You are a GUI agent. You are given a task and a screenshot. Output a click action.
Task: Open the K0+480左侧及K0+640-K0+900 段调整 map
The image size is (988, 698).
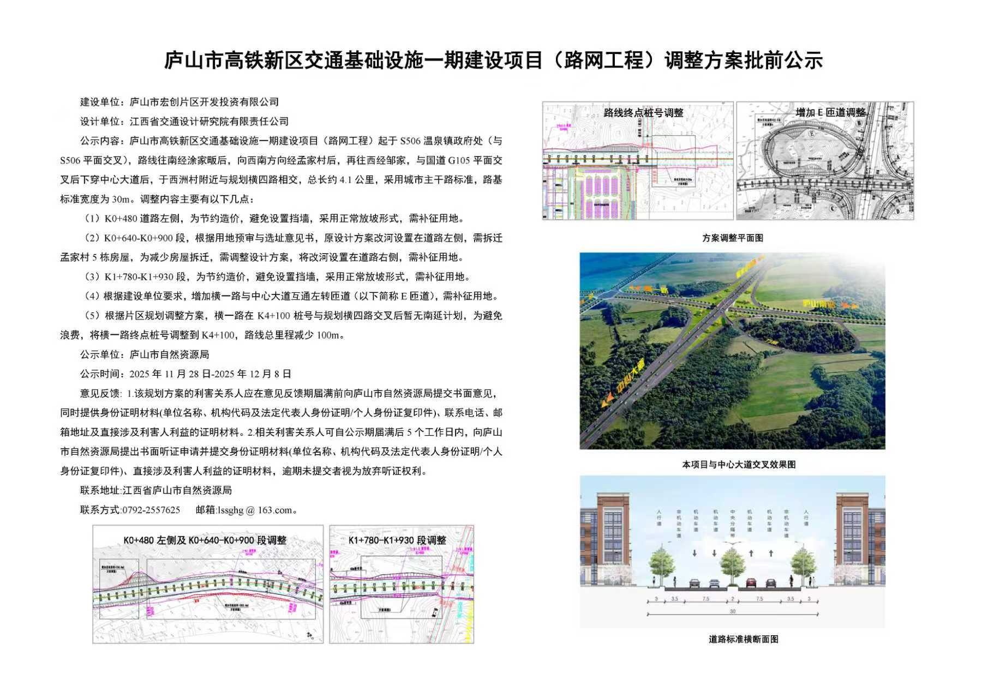(x=208, y=585)
